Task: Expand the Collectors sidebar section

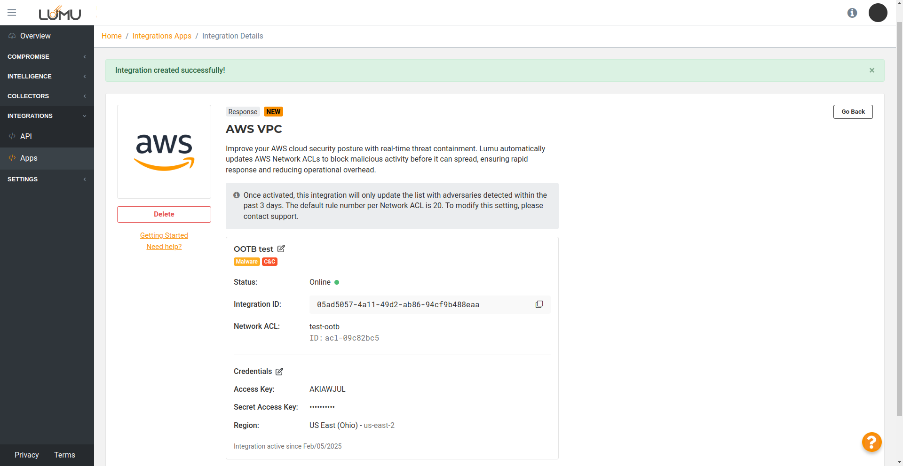Action: tap(47, 96)
